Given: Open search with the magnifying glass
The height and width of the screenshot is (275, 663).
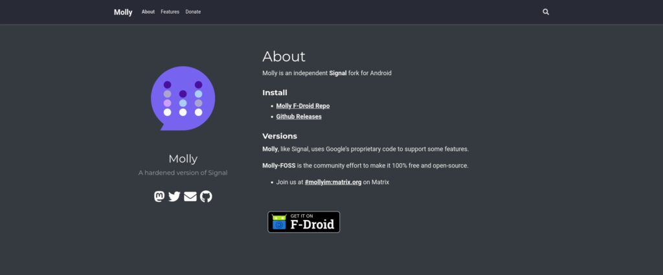Looking at the screenshot, I should coord(546,12).
